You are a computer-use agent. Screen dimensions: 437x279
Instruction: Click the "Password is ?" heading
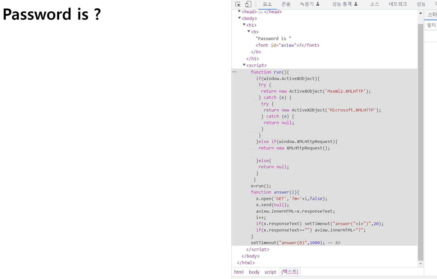coord(52,14)
